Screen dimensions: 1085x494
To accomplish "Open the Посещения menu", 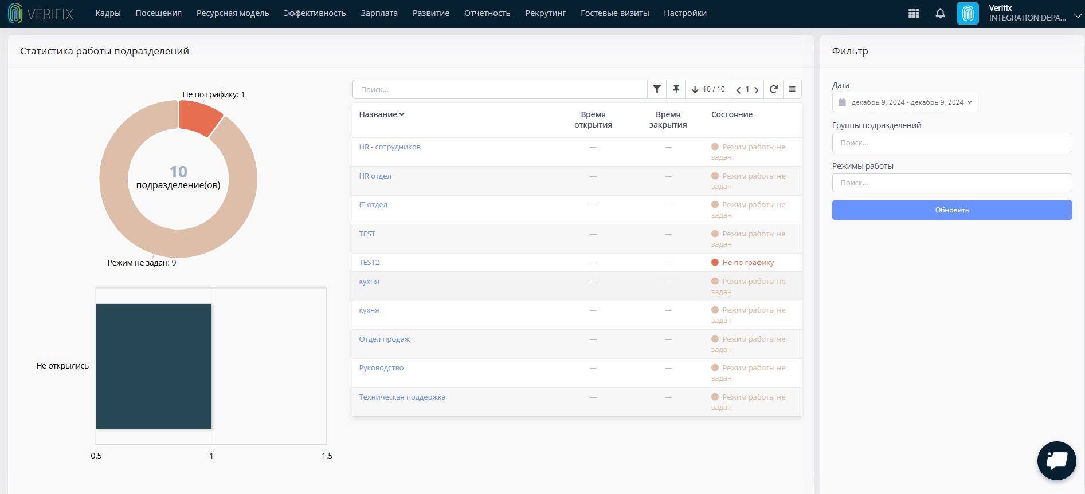I will [x=159, y=13].
